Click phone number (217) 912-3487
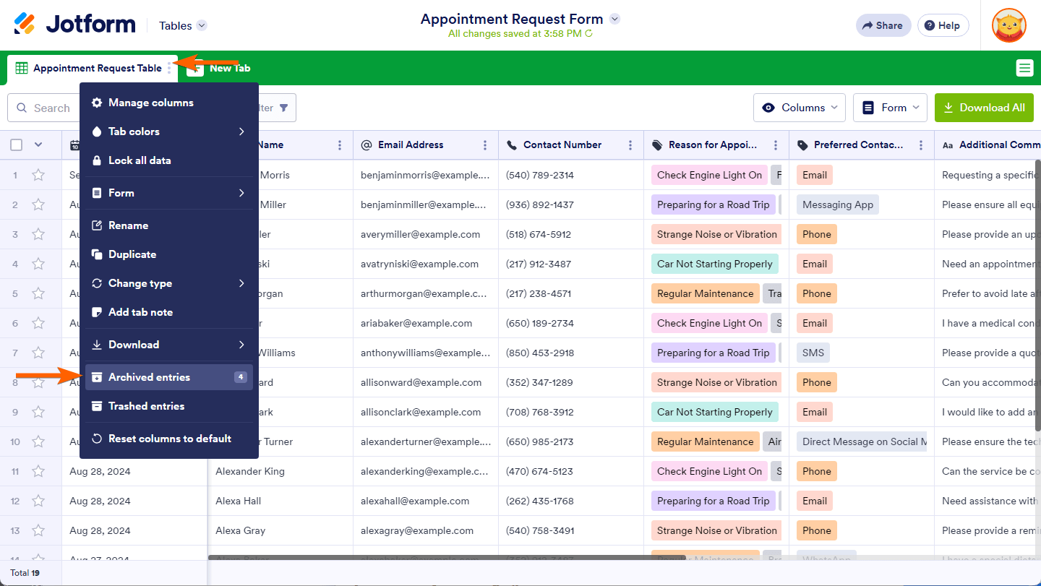The width and height of the screenshot is (1041, 586). 539,264
